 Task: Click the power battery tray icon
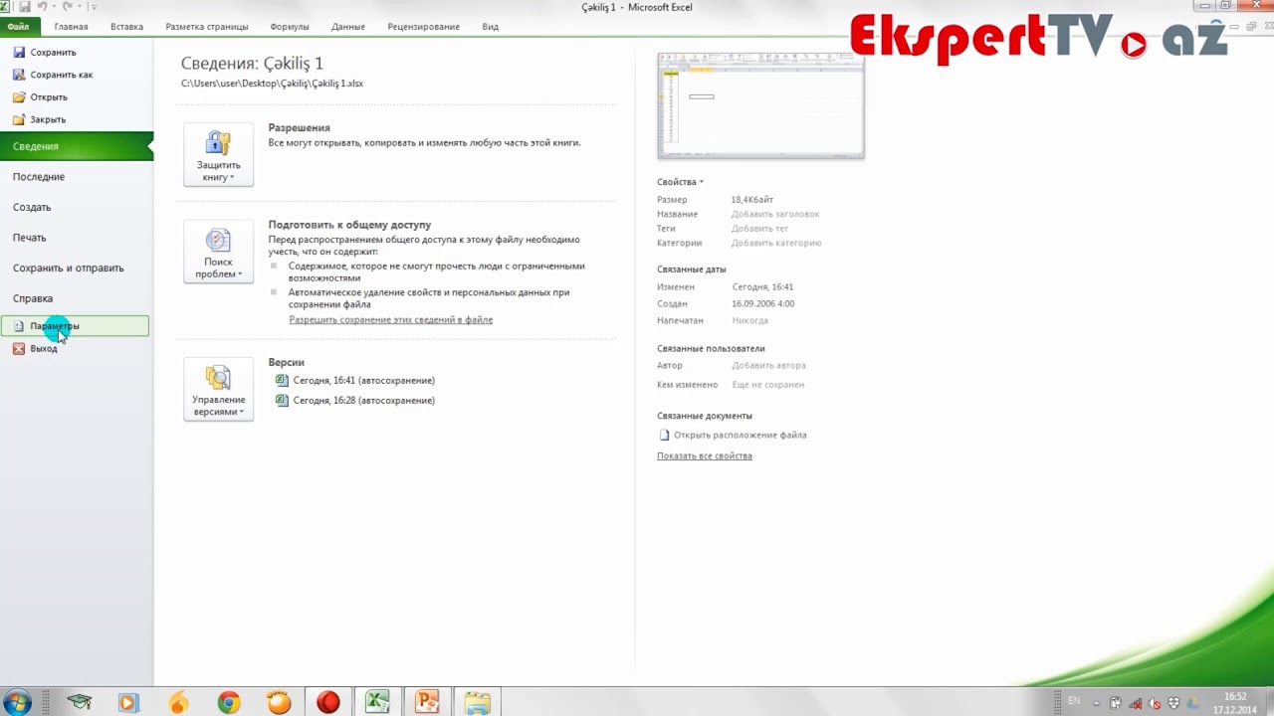pos(1117,703)
